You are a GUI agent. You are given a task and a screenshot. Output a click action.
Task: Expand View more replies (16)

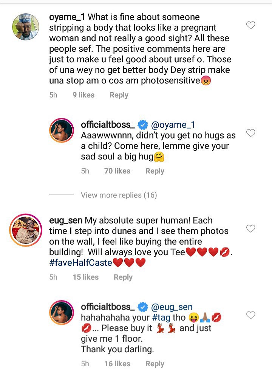tap(119, 195)
